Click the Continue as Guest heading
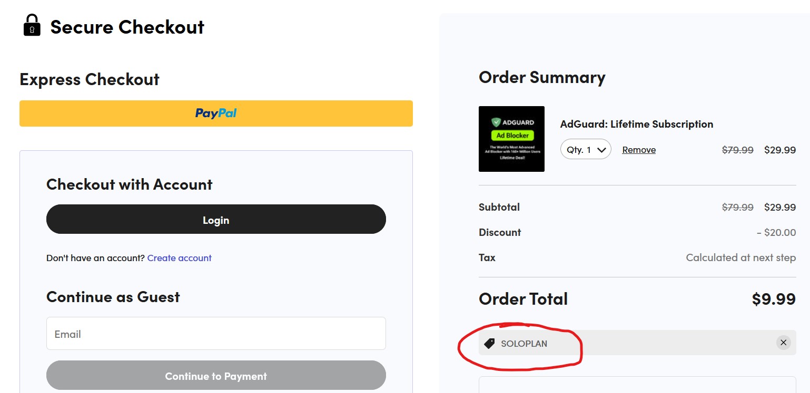Image resolution: width=810 pixels, height=393 pixels. (x=112, y=297)
